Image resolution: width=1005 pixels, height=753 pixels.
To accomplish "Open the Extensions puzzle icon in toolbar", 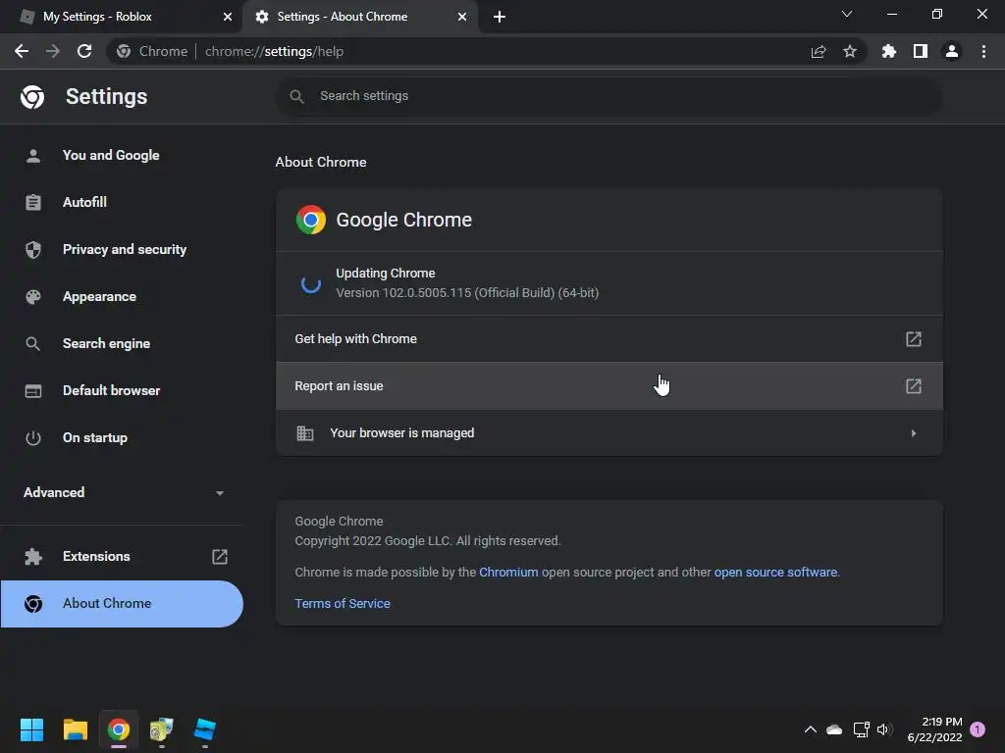I will tap(889, 51).
